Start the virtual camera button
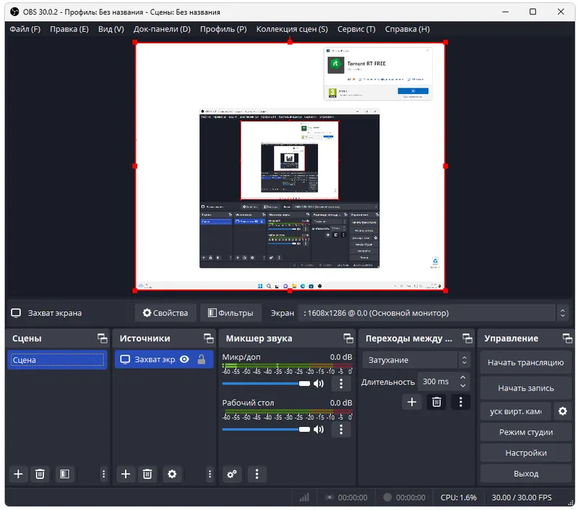The width and height of the screenshot is (578, 510). point(516,412)
